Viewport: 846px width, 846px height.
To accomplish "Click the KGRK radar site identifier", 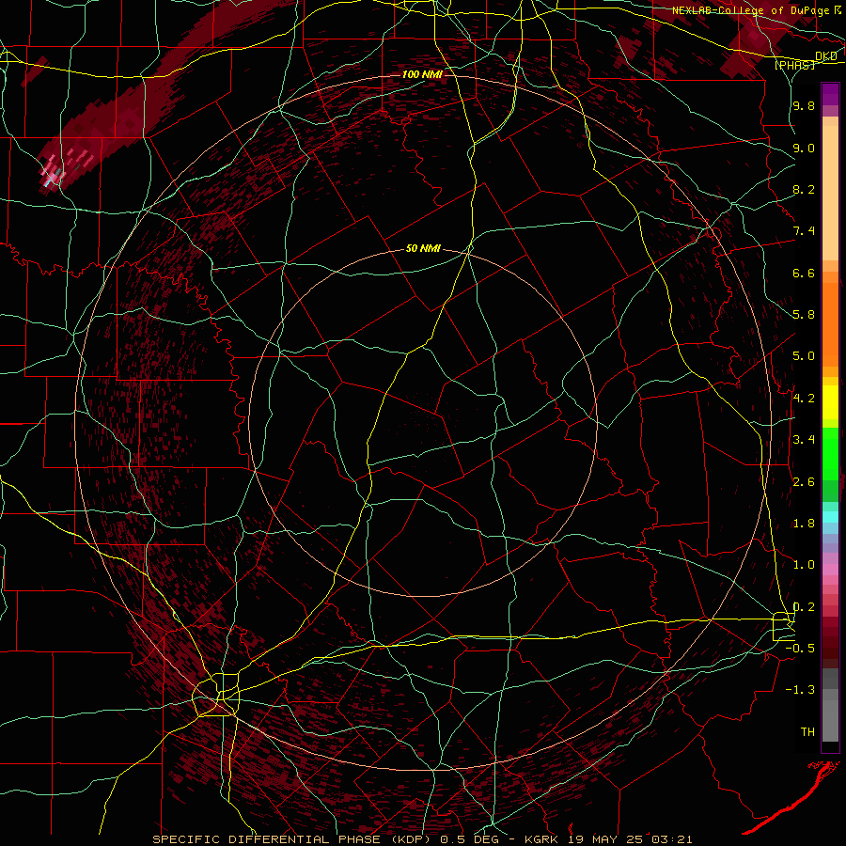I will (541, 839).
